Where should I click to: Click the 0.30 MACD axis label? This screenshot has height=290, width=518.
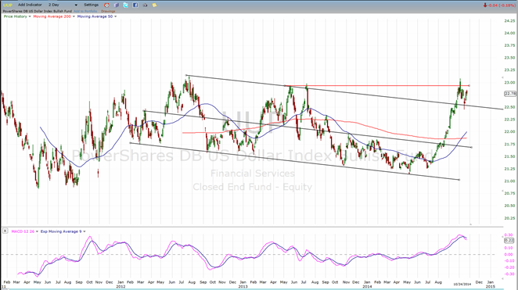point(509,235)
